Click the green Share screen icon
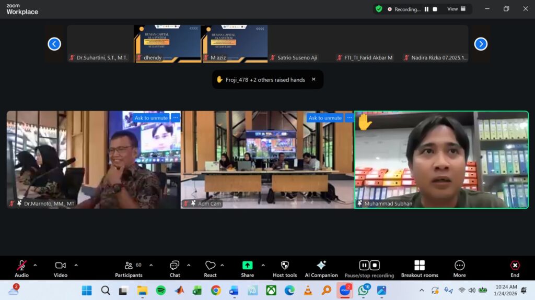 coord(247,266)
